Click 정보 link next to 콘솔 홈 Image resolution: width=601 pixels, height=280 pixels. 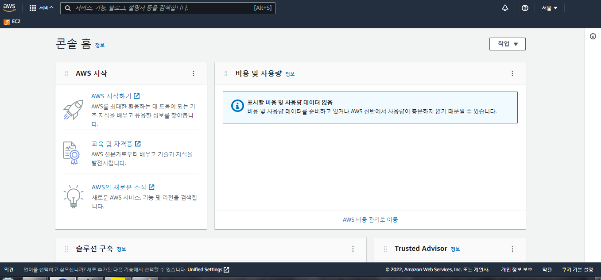(x=100, y=45)
